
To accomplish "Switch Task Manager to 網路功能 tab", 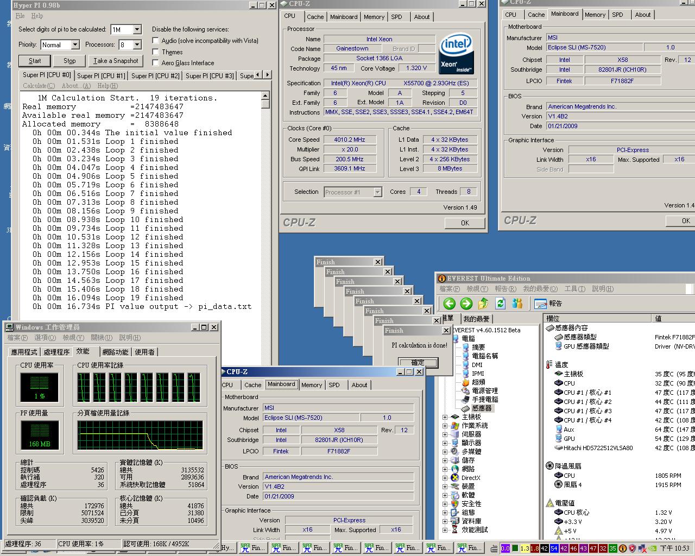I will [x=115, y=352].
